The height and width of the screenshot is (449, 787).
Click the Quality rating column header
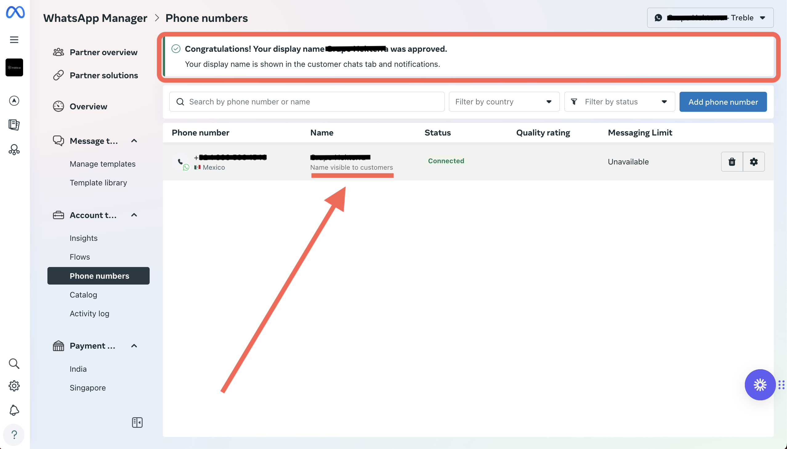[x=543, y=133]
